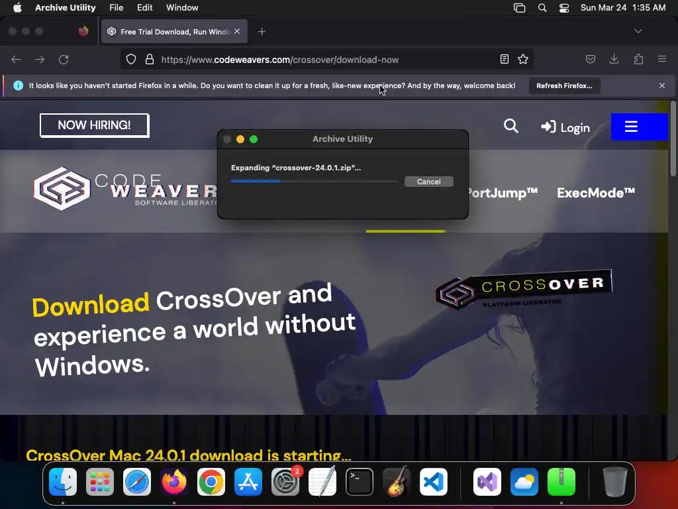The height and width of the screenshot is (509, 678).
Task: Open System Settings from the Dock
Action: (285, 482)
